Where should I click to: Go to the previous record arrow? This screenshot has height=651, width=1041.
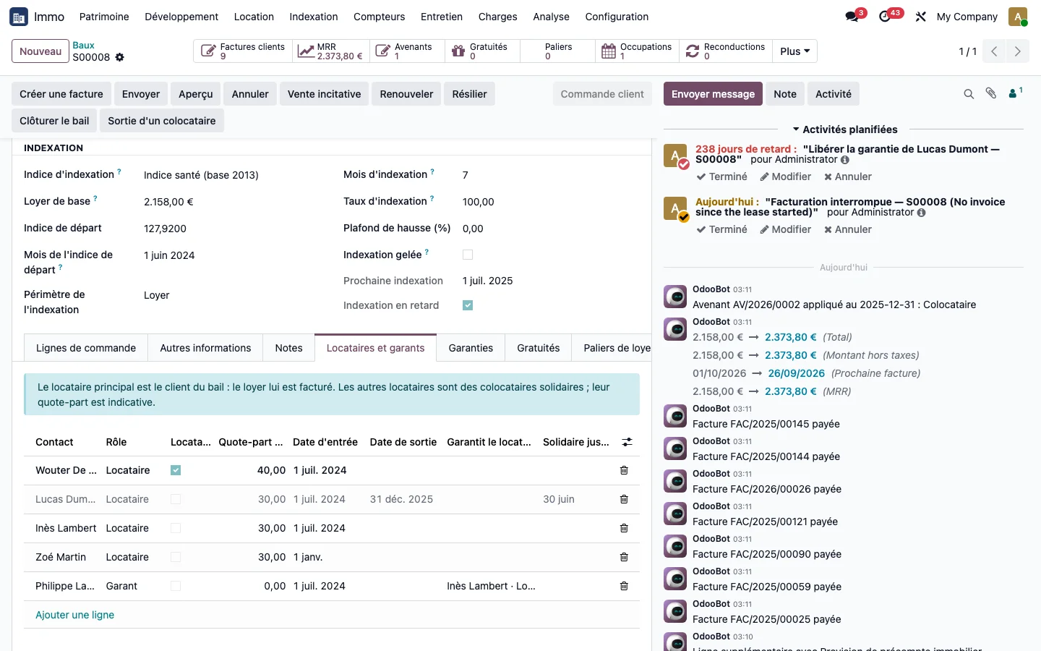click(994, 51)
